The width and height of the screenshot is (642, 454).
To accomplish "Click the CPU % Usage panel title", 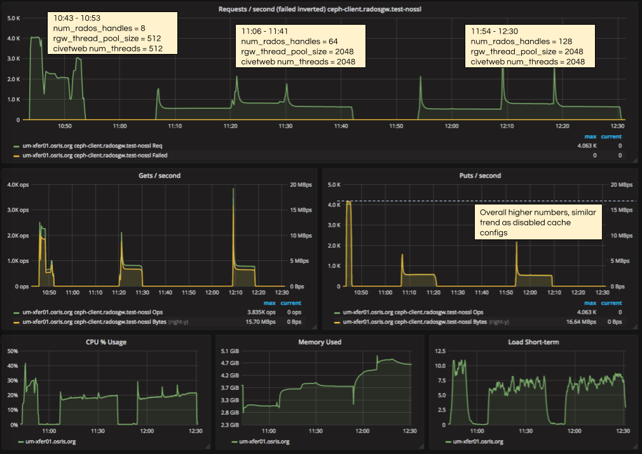I will click(107, 342).
